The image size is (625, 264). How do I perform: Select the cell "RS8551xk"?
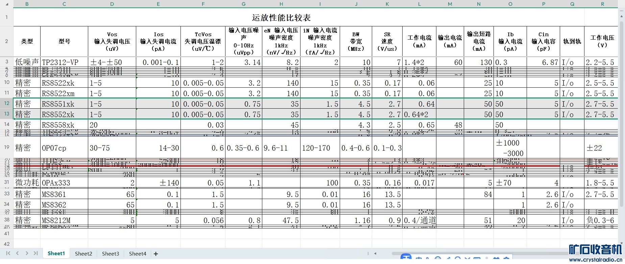point(64,104)
